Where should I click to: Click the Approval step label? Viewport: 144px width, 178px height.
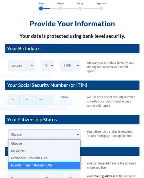(101, 3)
